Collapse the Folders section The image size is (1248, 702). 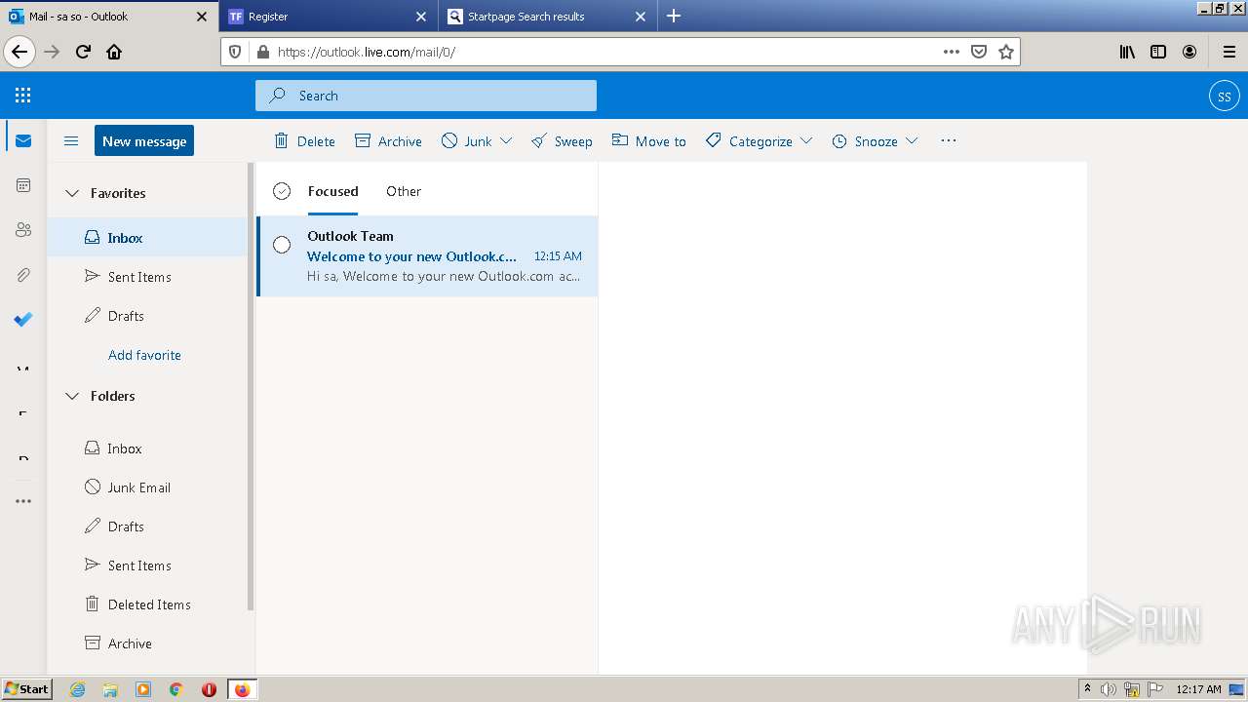click(x=71, y=396)
